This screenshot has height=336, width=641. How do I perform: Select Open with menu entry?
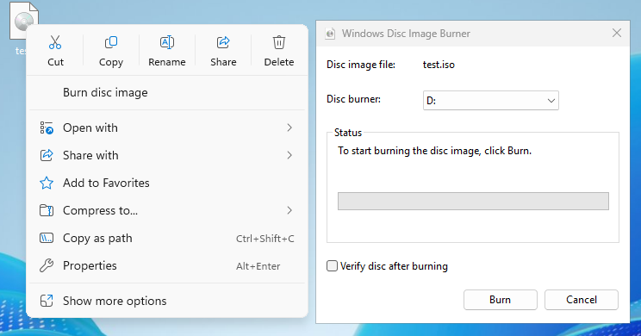[x=167, y=128]
